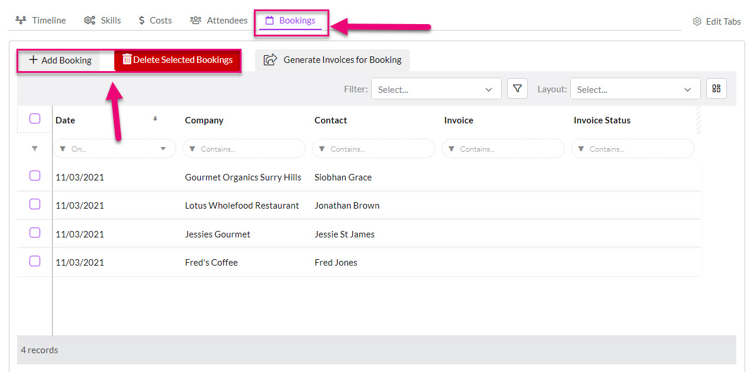Viewport: 754px width, 372px height.
Task: Click Generate Invoices for Booking
Action: point(332,60)
